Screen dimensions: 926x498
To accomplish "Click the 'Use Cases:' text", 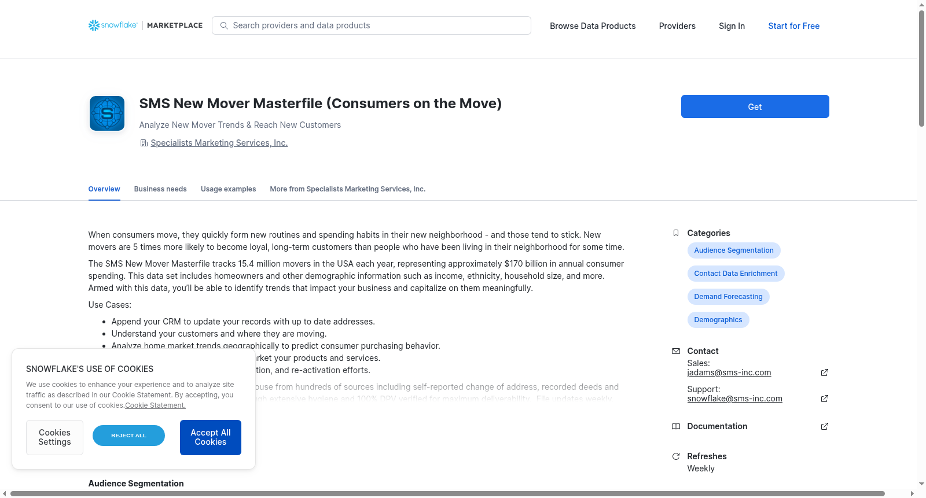I will pos(109,305).
